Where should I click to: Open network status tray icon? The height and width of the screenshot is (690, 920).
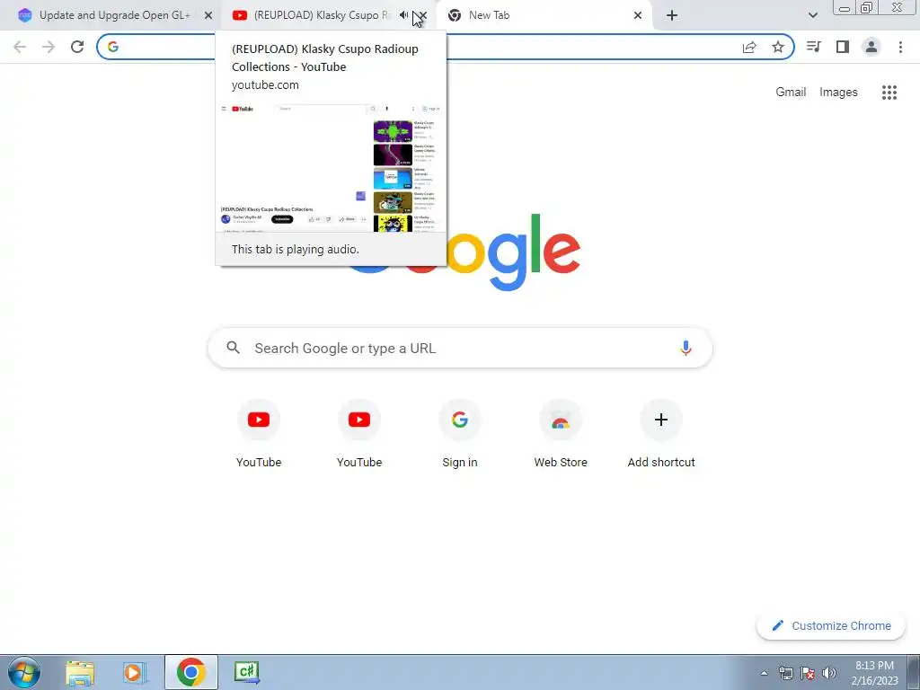tap(785, 673)
